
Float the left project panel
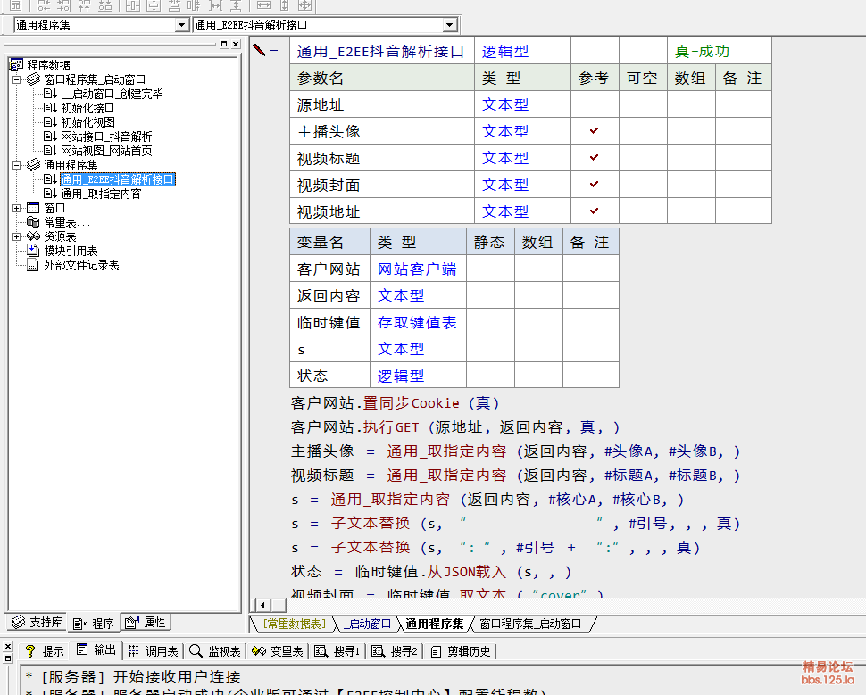point(224,44)
